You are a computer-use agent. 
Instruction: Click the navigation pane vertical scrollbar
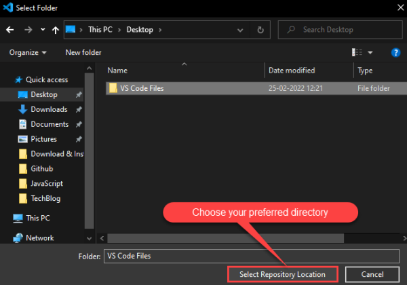(89, 151)
